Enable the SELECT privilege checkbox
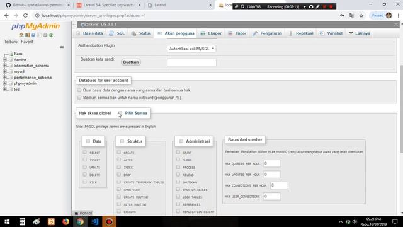 click(85, 153)
